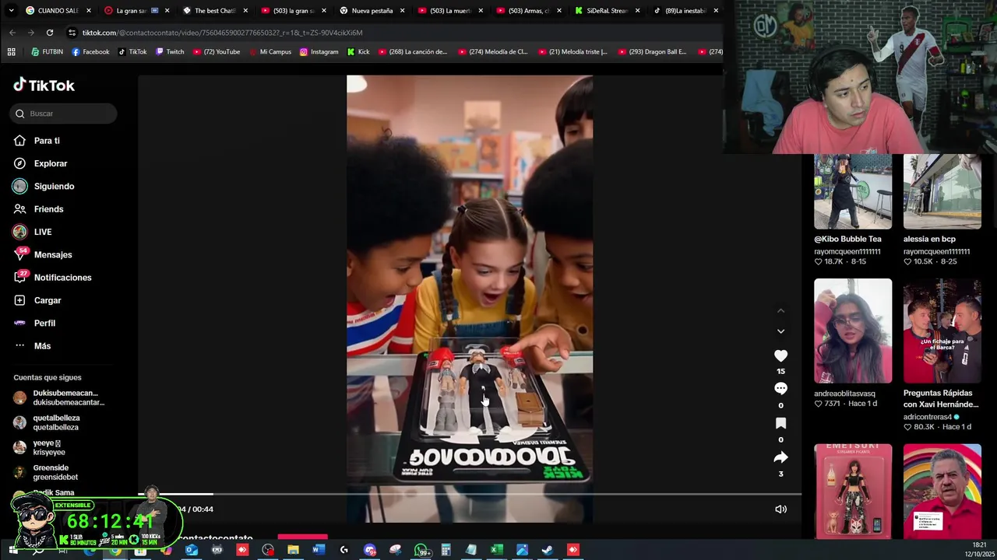
Task: Open Microsoft Word from taskbar
Action: coord(319,550)
